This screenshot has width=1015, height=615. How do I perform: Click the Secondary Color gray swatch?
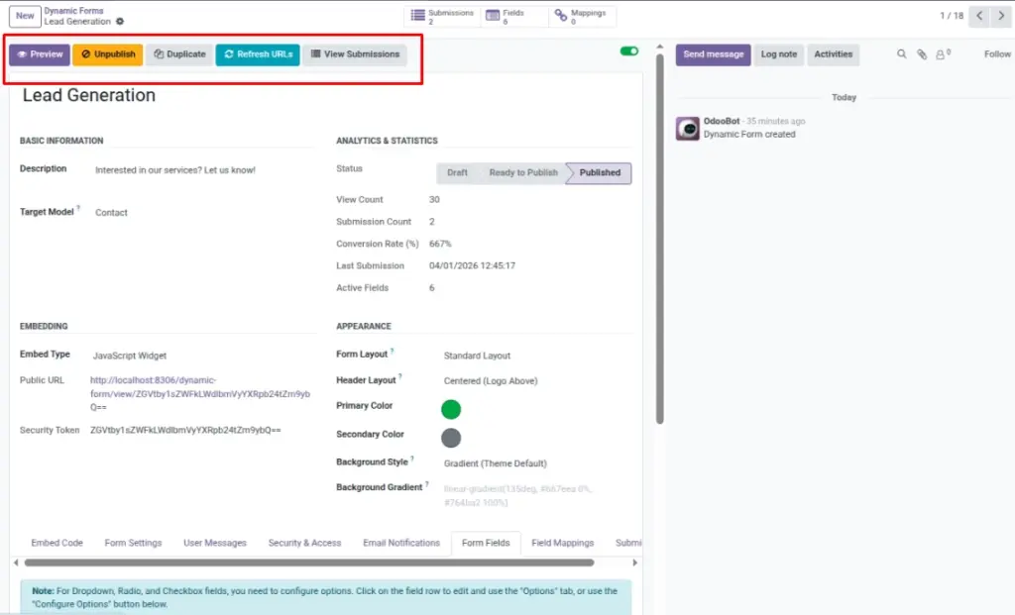coord(451,438)
